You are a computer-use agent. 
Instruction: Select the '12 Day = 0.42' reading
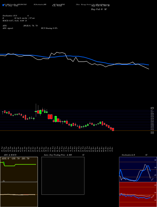tap(11, 6)
